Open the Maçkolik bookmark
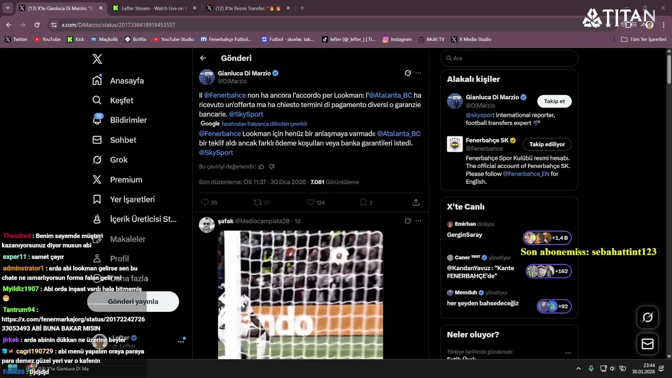This screenshot has height=378, width=672. pyautogui.click(x=104, y=39)
